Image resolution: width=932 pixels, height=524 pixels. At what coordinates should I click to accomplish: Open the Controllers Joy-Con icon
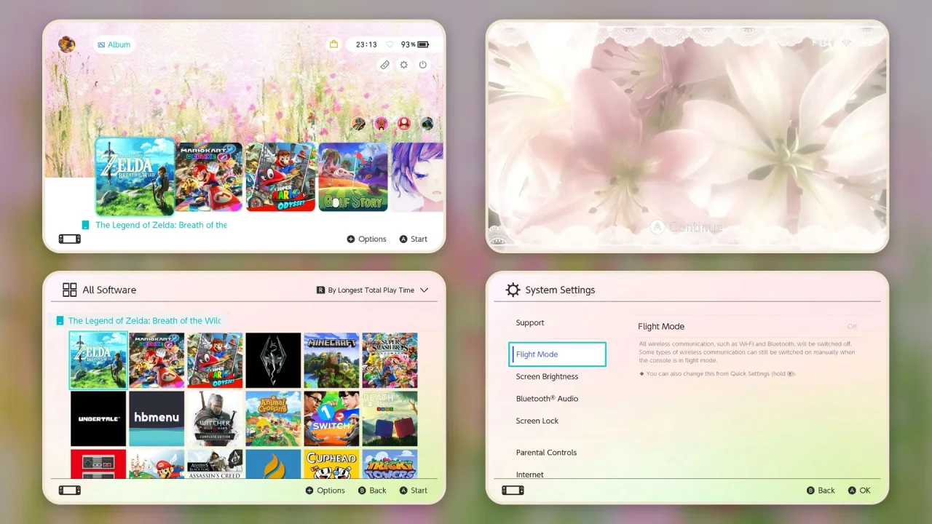click(x=384, y=65)
